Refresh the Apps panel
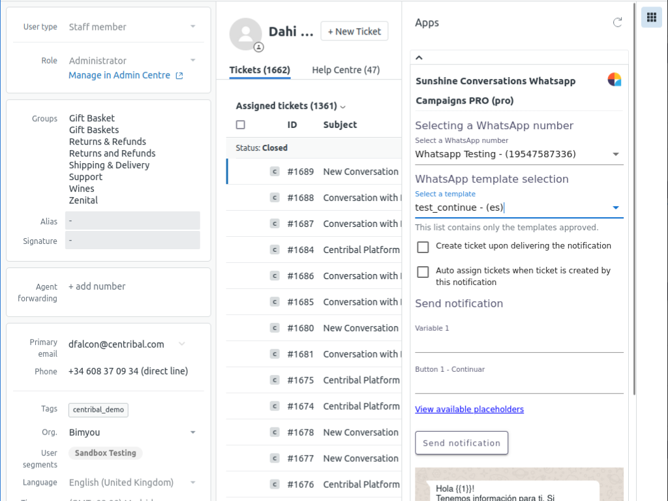Screen dimensions: 668x501 click(617, 22)
